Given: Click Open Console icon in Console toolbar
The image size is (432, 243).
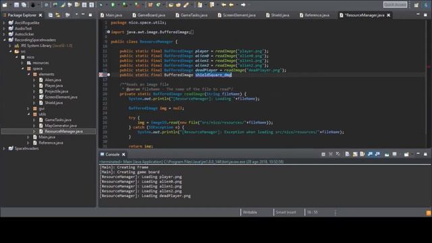Looking at the screenshot, I should tap(406, 155).
